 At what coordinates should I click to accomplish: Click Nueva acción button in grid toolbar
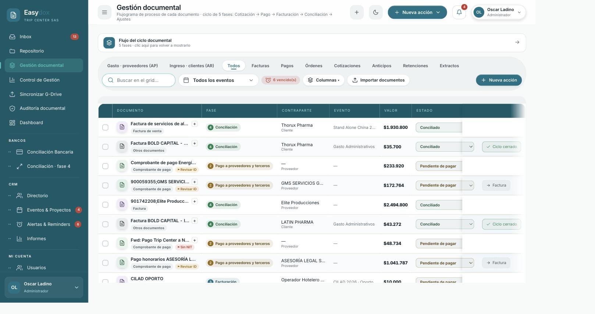point(499,80)
